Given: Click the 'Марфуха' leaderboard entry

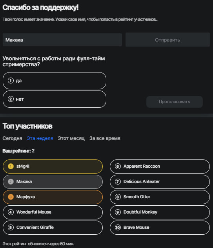Looking at the screenshot, I should click(53, 197).
